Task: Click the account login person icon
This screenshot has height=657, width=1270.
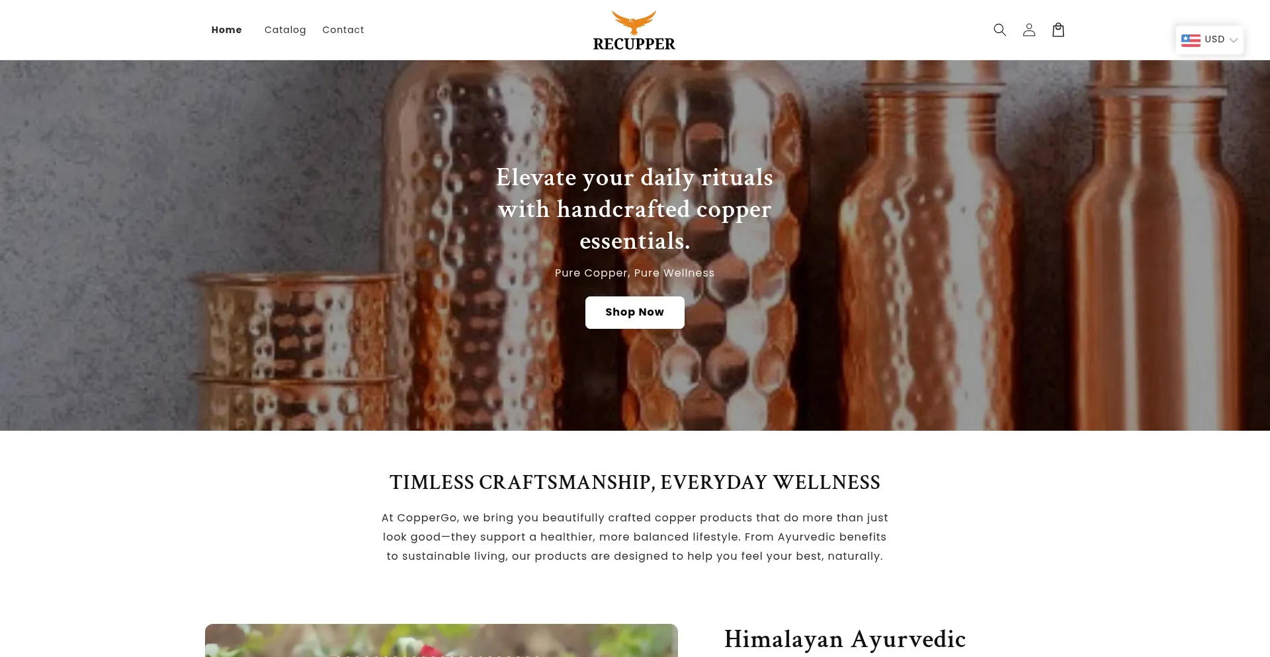Action: pos(1029,30)
